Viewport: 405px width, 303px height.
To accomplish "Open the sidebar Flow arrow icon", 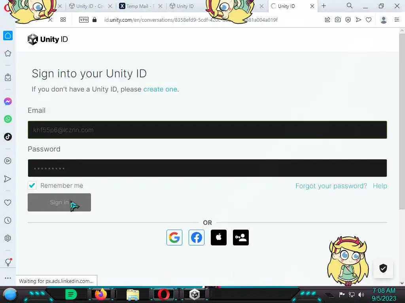I will point(8,179).
